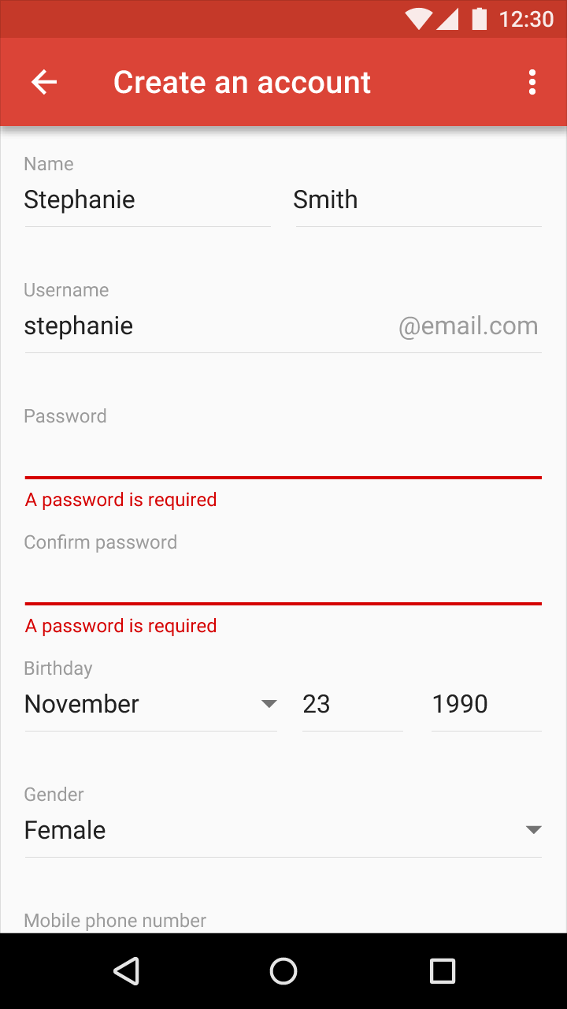567x1009 pixels.
Task: Expand the Female gender dropdown arrow
Action: [x=533, y=830]
